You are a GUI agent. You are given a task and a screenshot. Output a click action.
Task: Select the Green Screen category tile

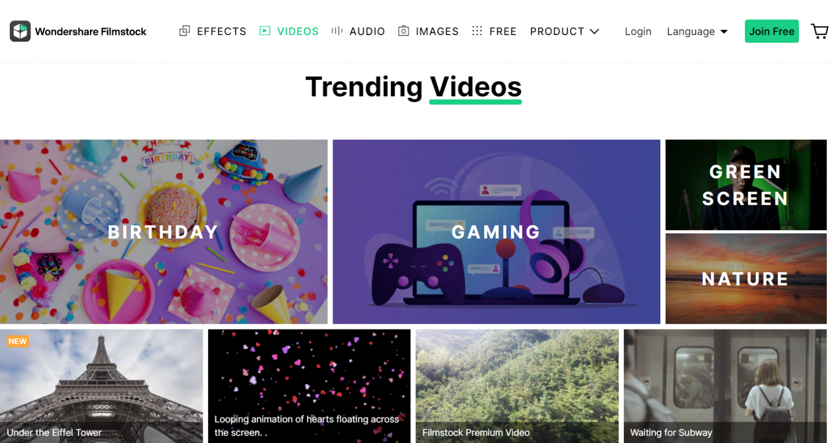[x=746, y=184]
